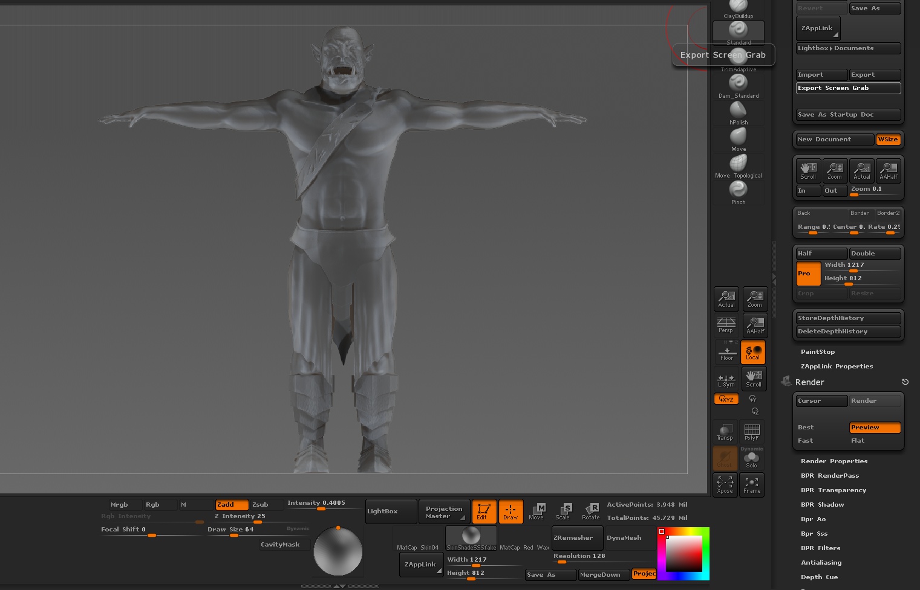This screenshot has height=590, width=920.
Task: Select the Pinch brush
Action: pyautogui.click(x=738, y=192)
